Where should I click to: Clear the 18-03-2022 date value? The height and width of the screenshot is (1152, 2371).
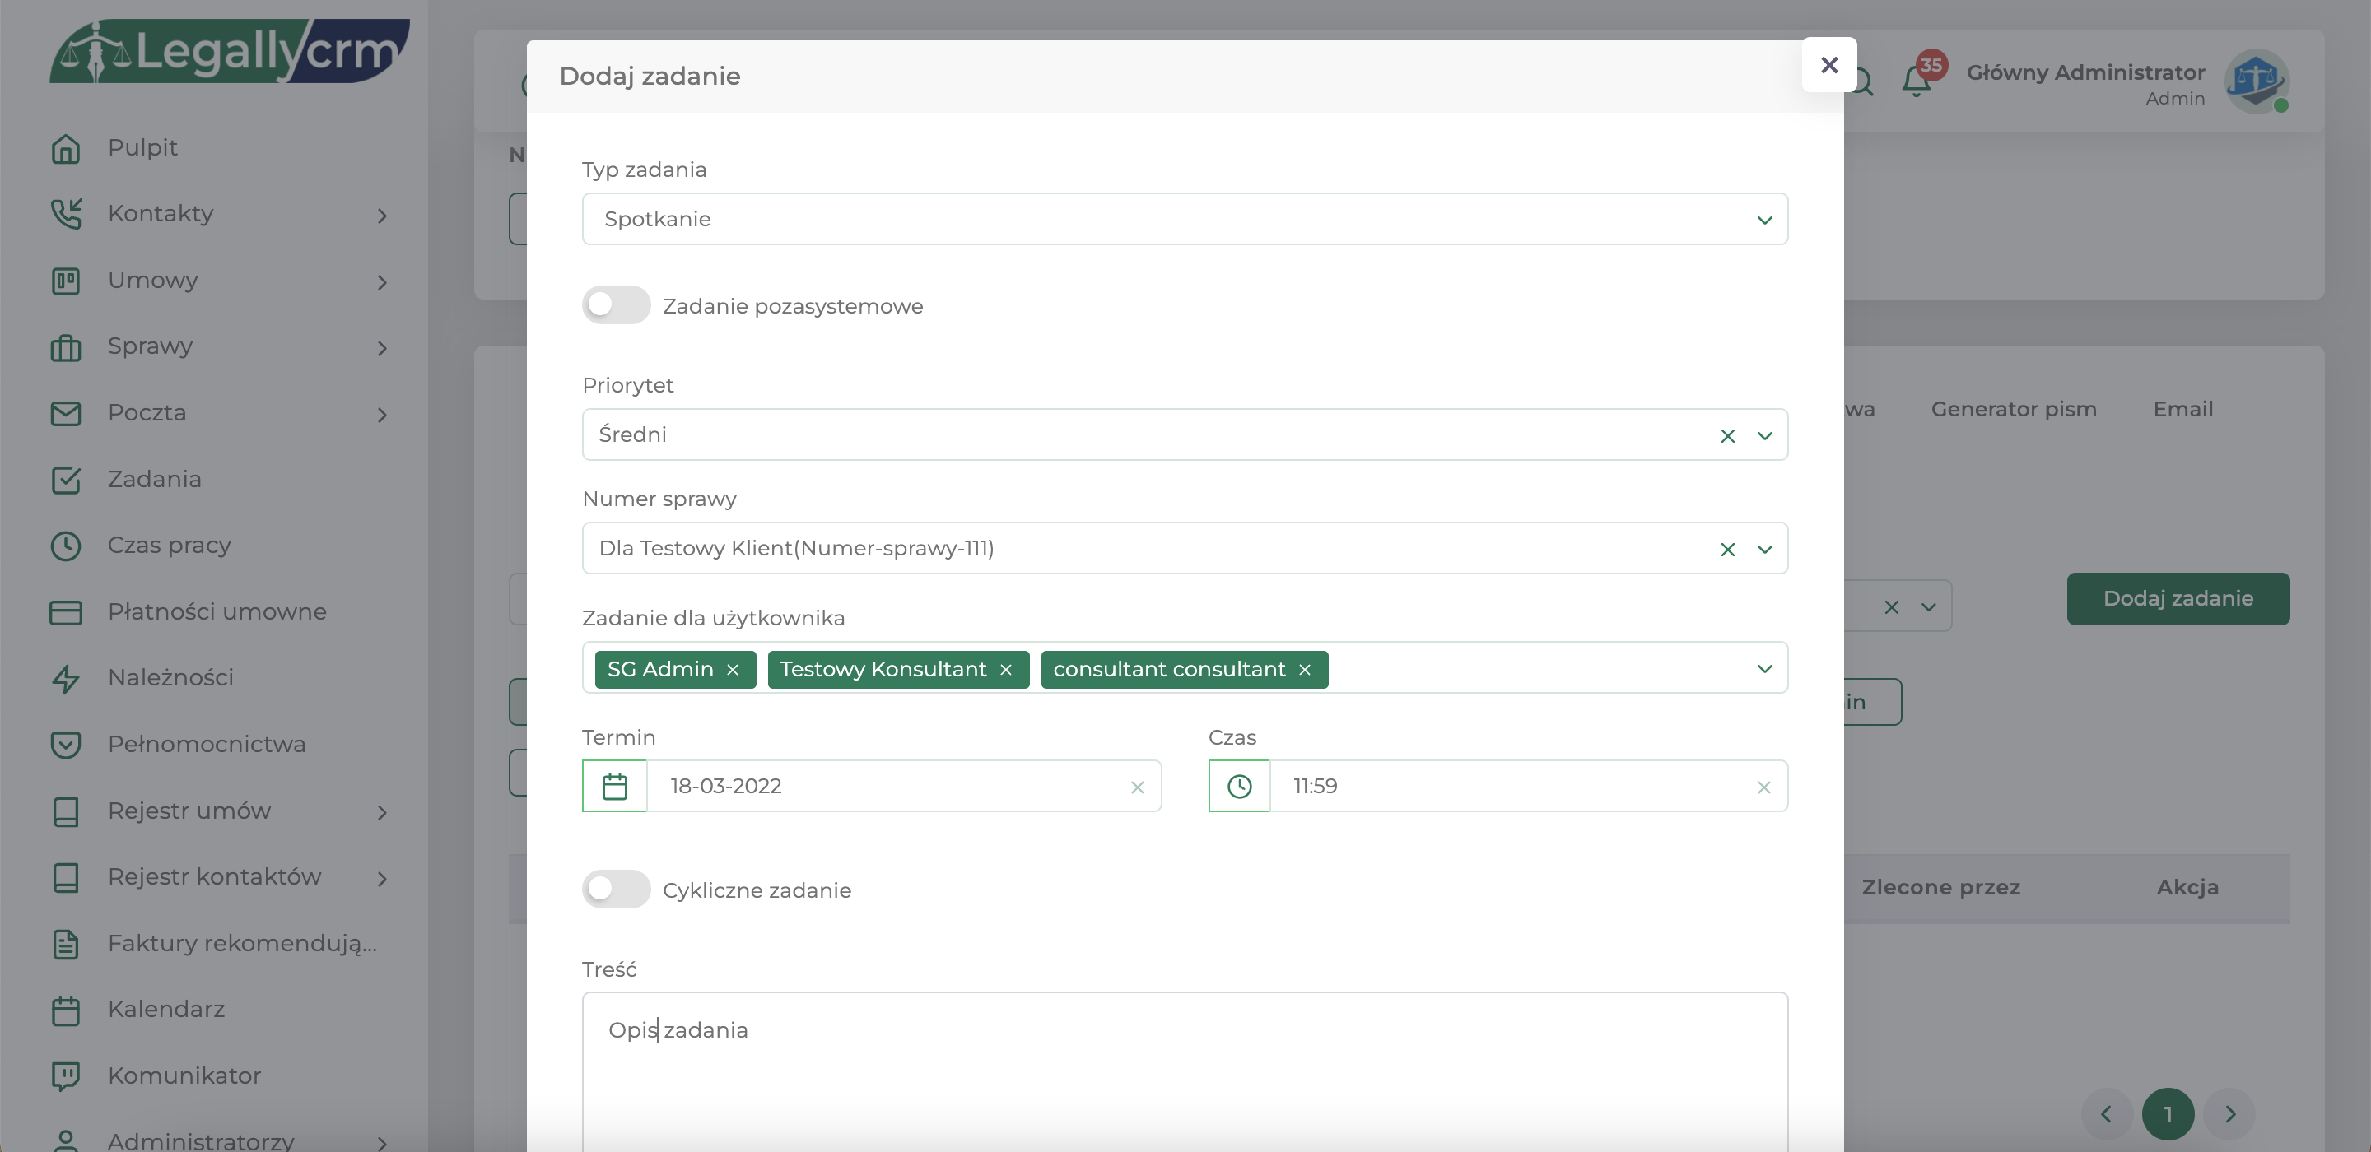(x=1138, y=787)
